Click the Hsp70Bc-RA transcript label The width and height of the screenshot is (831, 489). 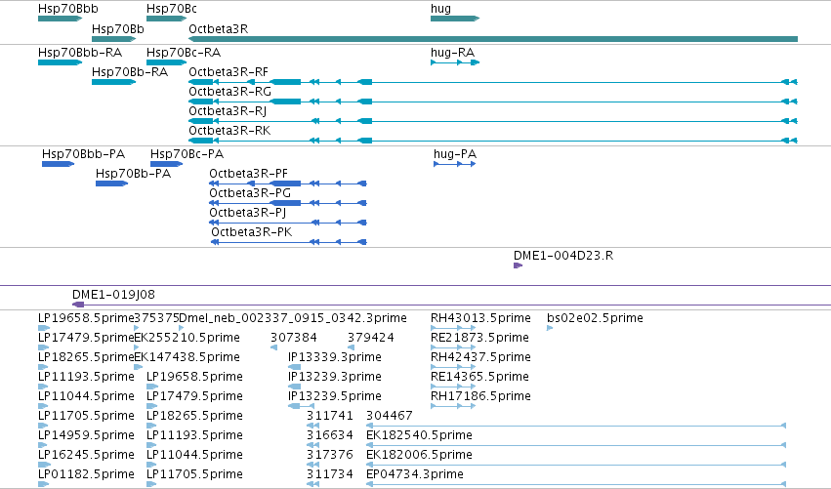click(184, 53)
